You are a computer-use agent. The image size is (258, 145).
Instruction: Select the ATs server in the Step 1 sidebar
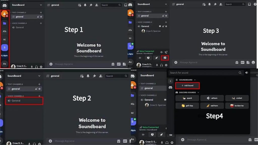(x=5, y=31)
